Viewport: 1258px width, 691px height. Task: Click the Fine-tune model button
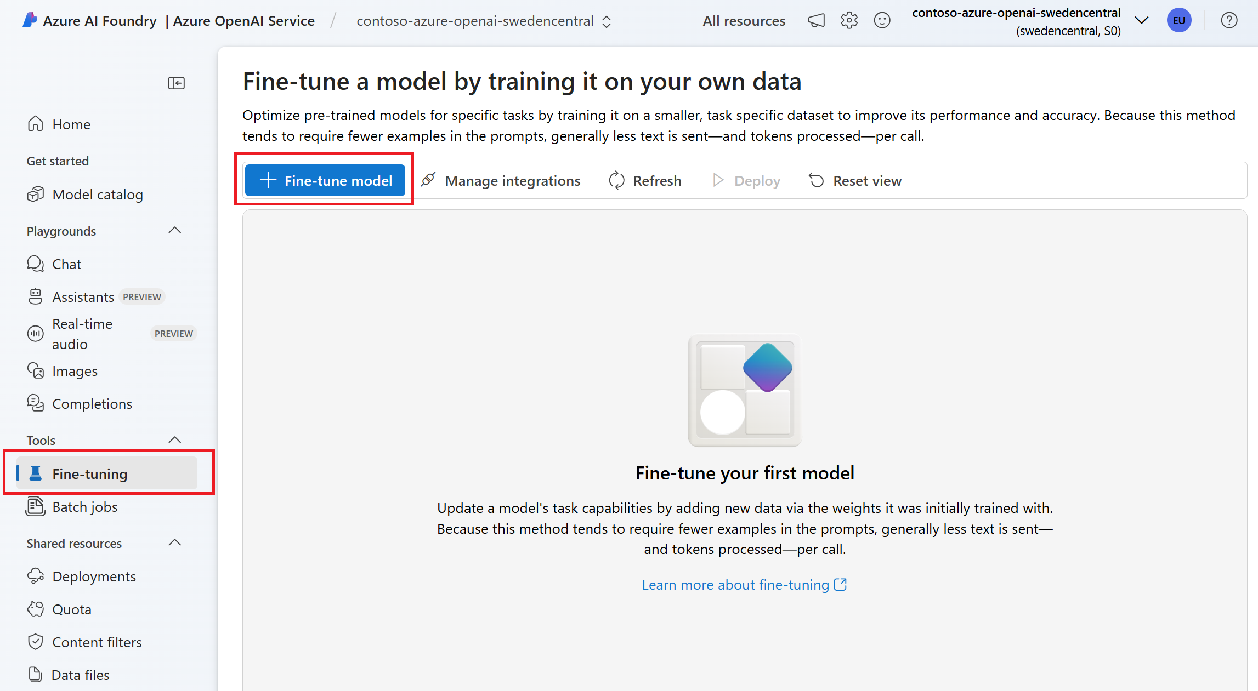coord(325,181)
